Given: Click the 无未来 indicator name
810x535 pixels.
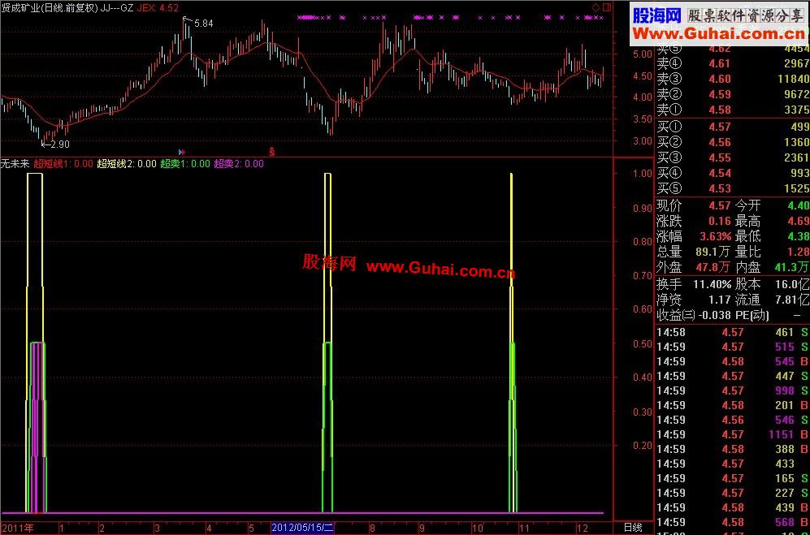Looking at the screenshot, I should coord(15,164).
